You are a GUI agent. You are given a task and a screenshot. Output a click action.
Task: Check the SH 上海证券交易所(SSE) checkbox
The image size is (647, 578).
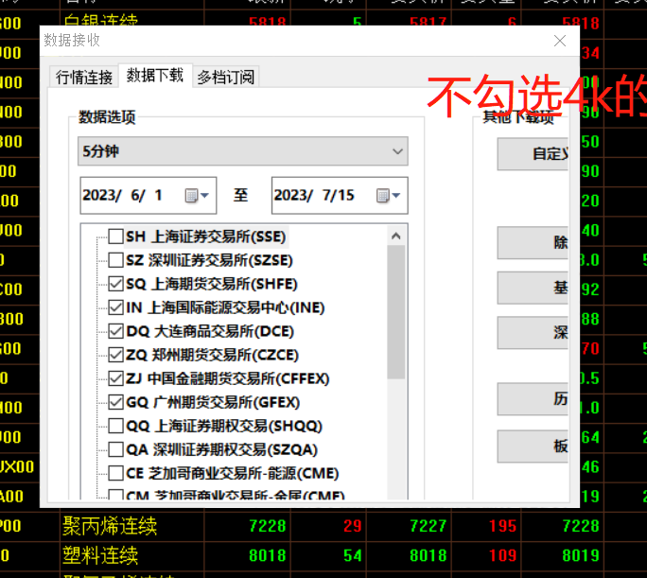click(115, 236)
